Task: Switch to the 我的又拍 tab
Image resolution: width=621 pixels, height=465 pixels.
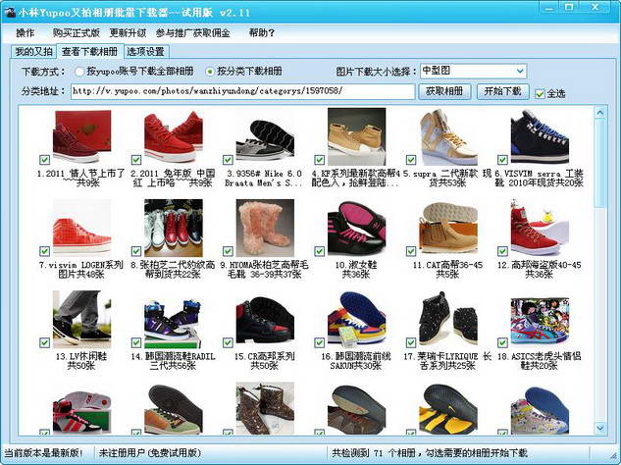Action: 33,52
